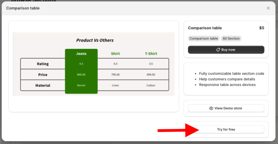The height and width of the screenshot is (144, 278).
Task: Click the T-Shirt column header
Action: point(151,54)
